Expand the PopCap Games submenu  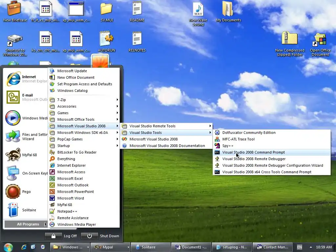point(84,139)
